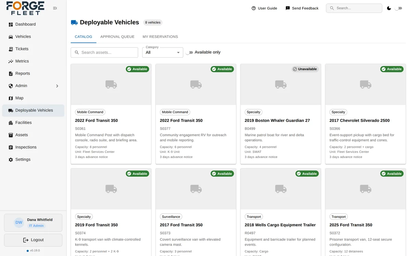Switch to the Catalog tab
Screen dimensions: 410x256
point(83,37)
